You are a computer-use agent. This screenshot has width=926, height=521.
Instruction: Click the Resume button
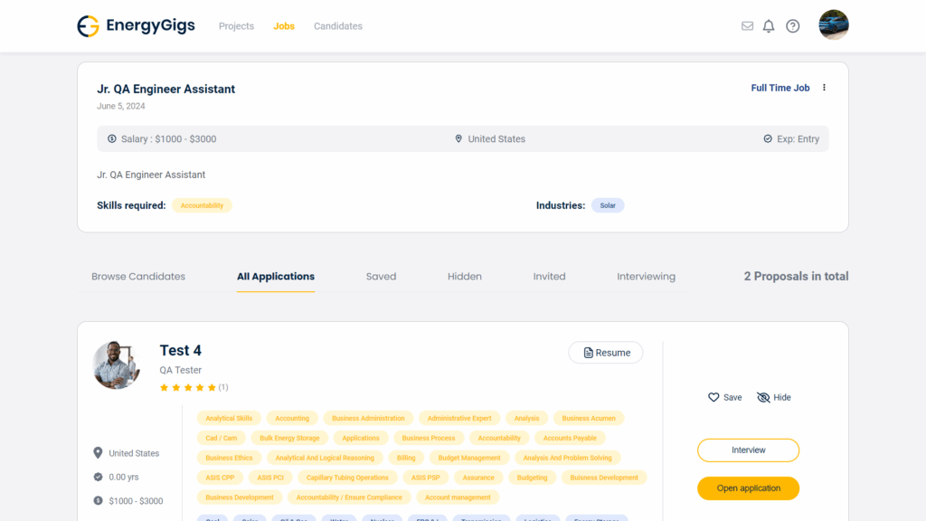point(606,353)
